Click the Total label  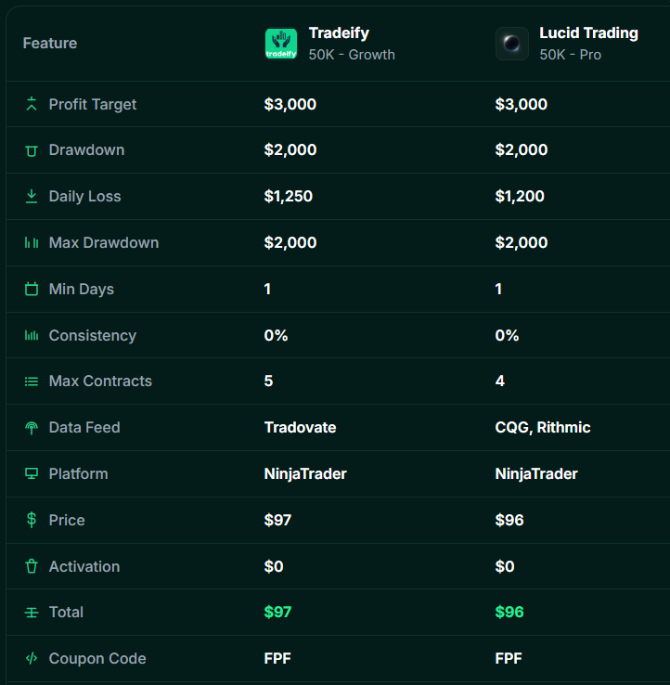click(66, 612)
